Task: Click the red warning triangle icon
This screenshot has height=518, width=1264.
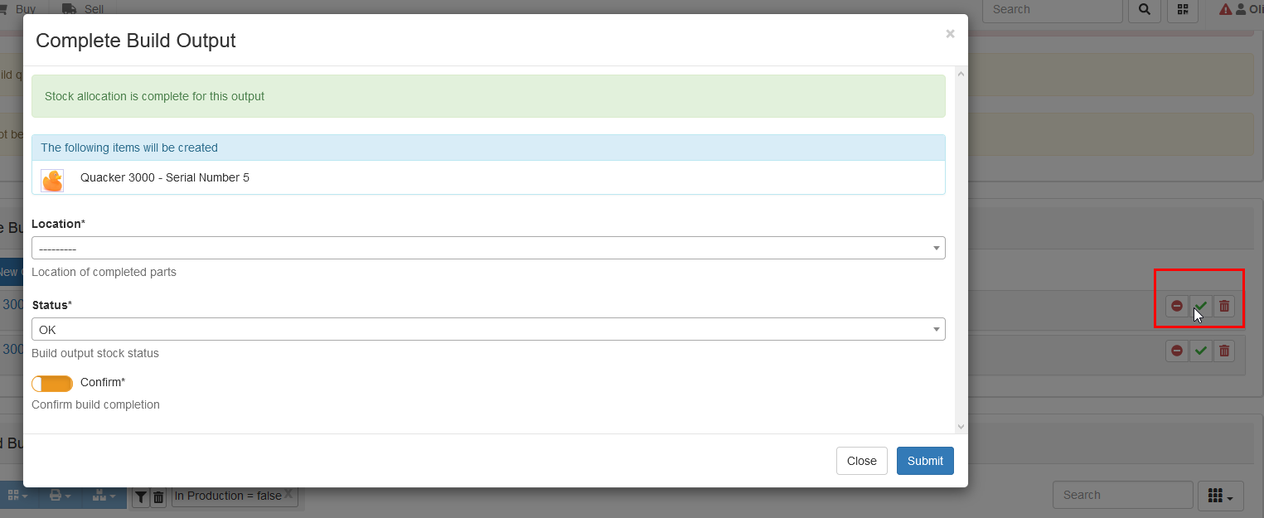Action: [1225, 10]
